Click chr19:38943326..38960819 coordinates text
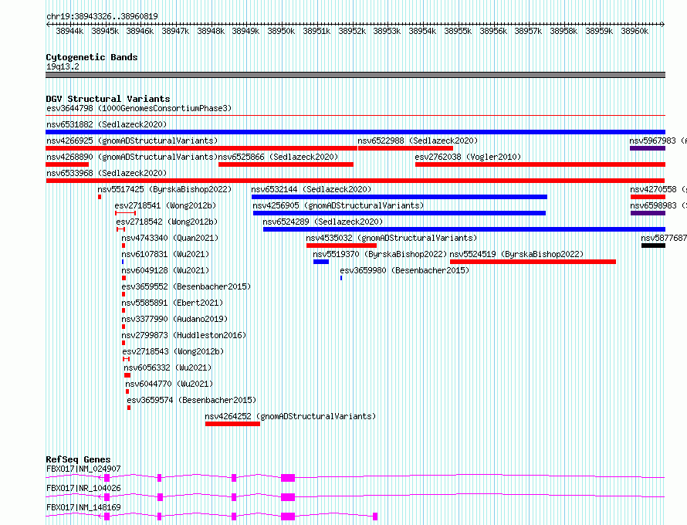This screenshot has width=687, height=525. click(102, 16)
